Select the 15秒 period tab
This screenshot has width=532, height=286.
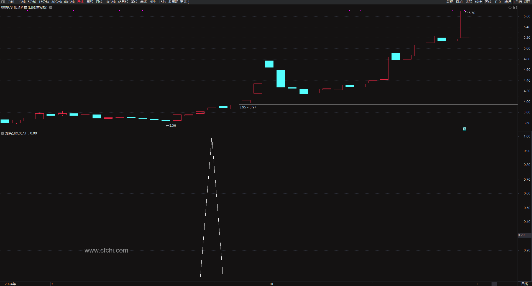pos(162,2)
